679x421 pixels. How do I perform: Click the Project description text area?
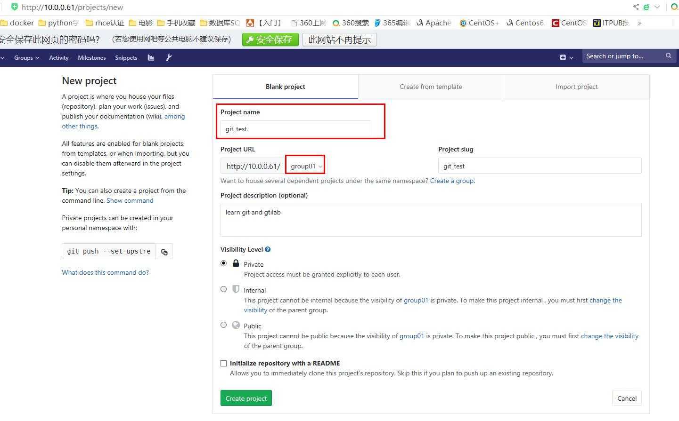coord(431,220)
